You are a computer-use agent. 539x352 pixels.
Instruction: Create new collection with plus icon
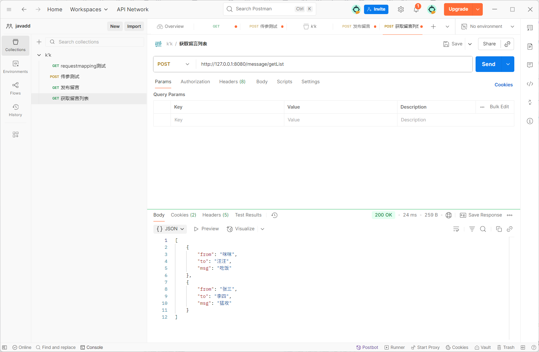pos(39,42)
